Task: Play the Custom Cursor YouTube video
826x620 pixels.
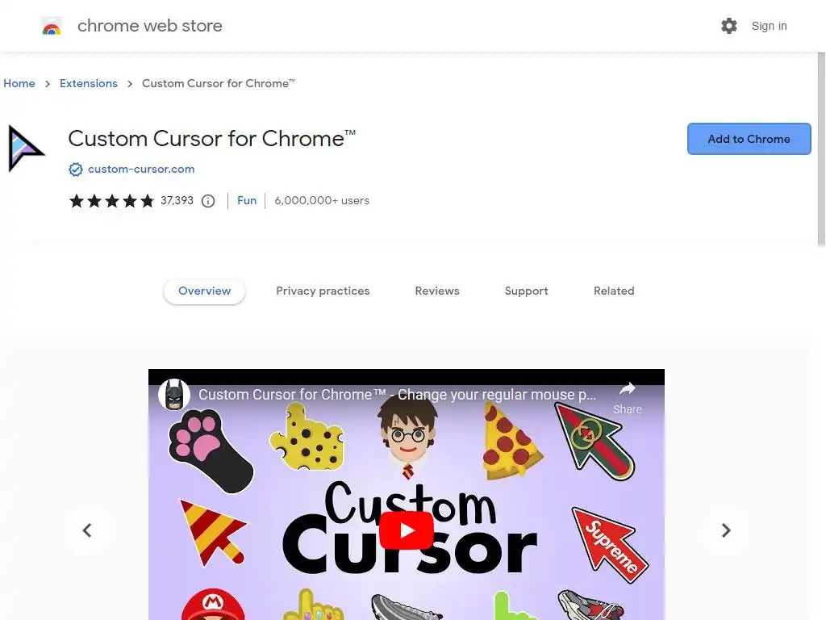Action: (x=407, y=530)
